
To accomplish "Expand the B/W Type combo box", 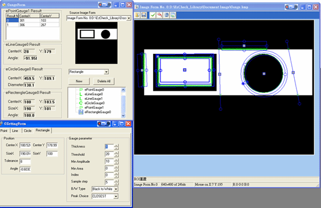I will click(x=116, y=189).
